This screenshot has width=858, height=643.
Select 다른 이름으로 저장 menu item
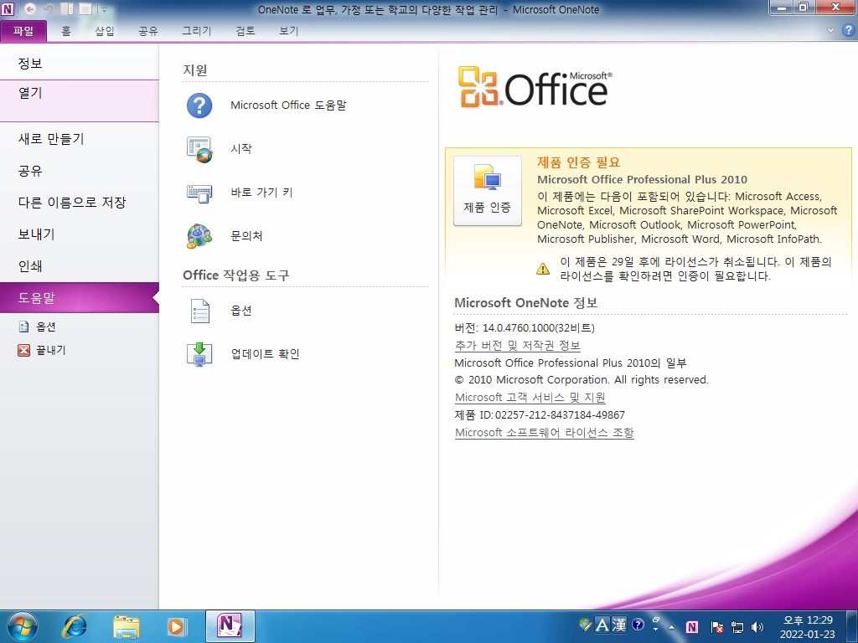click(80, 203)
